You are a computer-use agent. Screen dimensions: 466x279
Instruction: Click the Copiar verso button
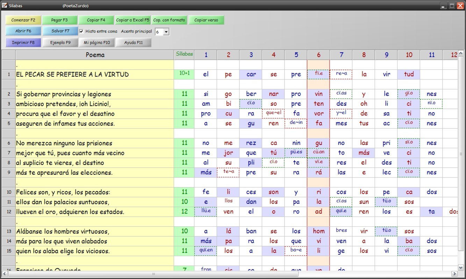(206, 20)
